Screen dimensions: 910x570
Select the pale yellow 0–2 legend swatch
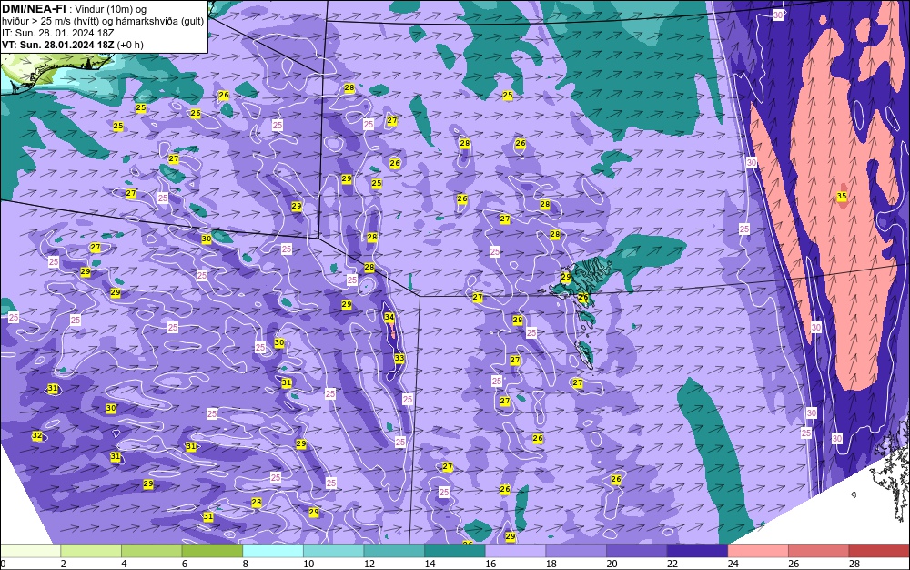tap(30, 551)
